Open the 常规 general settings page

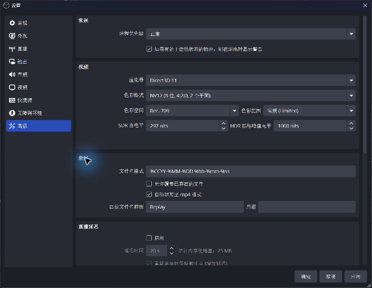click(39, 23)
